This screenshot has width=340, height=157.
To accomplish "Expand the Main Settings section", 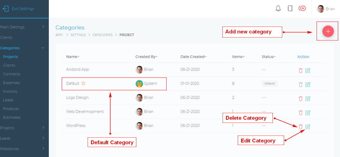I will click(12, 27).
